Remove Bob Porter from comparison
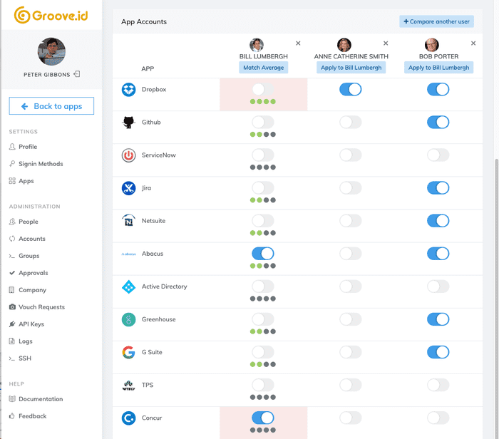The height and width of the screenshot is (439, 499). point(473,43)
